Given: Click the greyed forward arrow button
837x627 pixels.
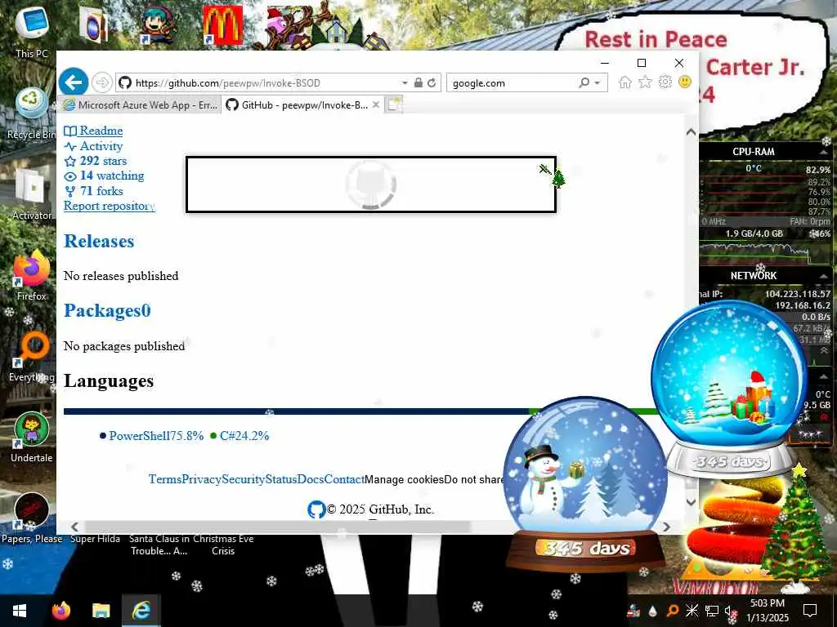Looking at the screenshot, I should [x=101, y=82].
